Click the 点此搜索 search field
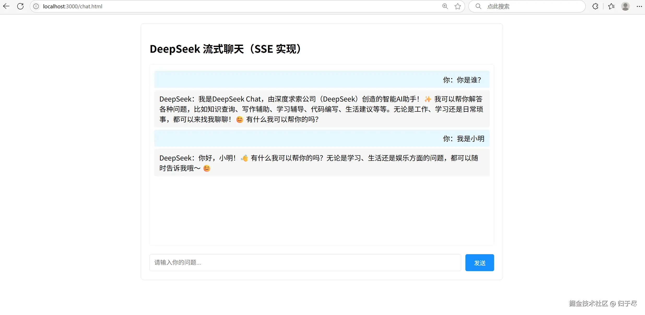 coord(532,6)
